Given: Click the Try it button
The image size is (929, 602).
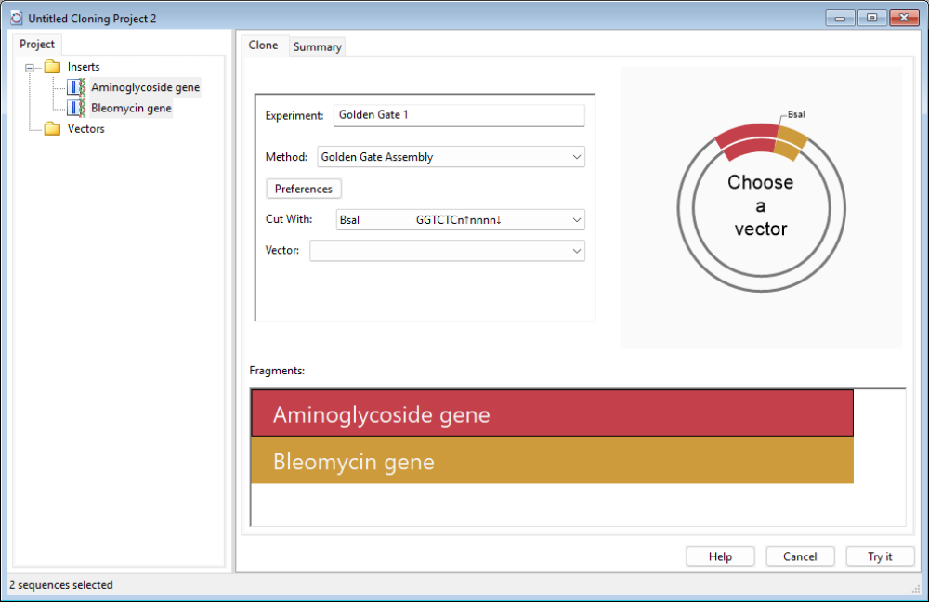Looking at the screenshot, I should click(x=880, y=556).
